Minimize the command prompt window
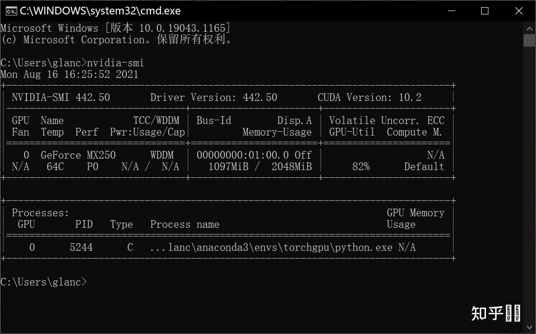 pos(451,11)
